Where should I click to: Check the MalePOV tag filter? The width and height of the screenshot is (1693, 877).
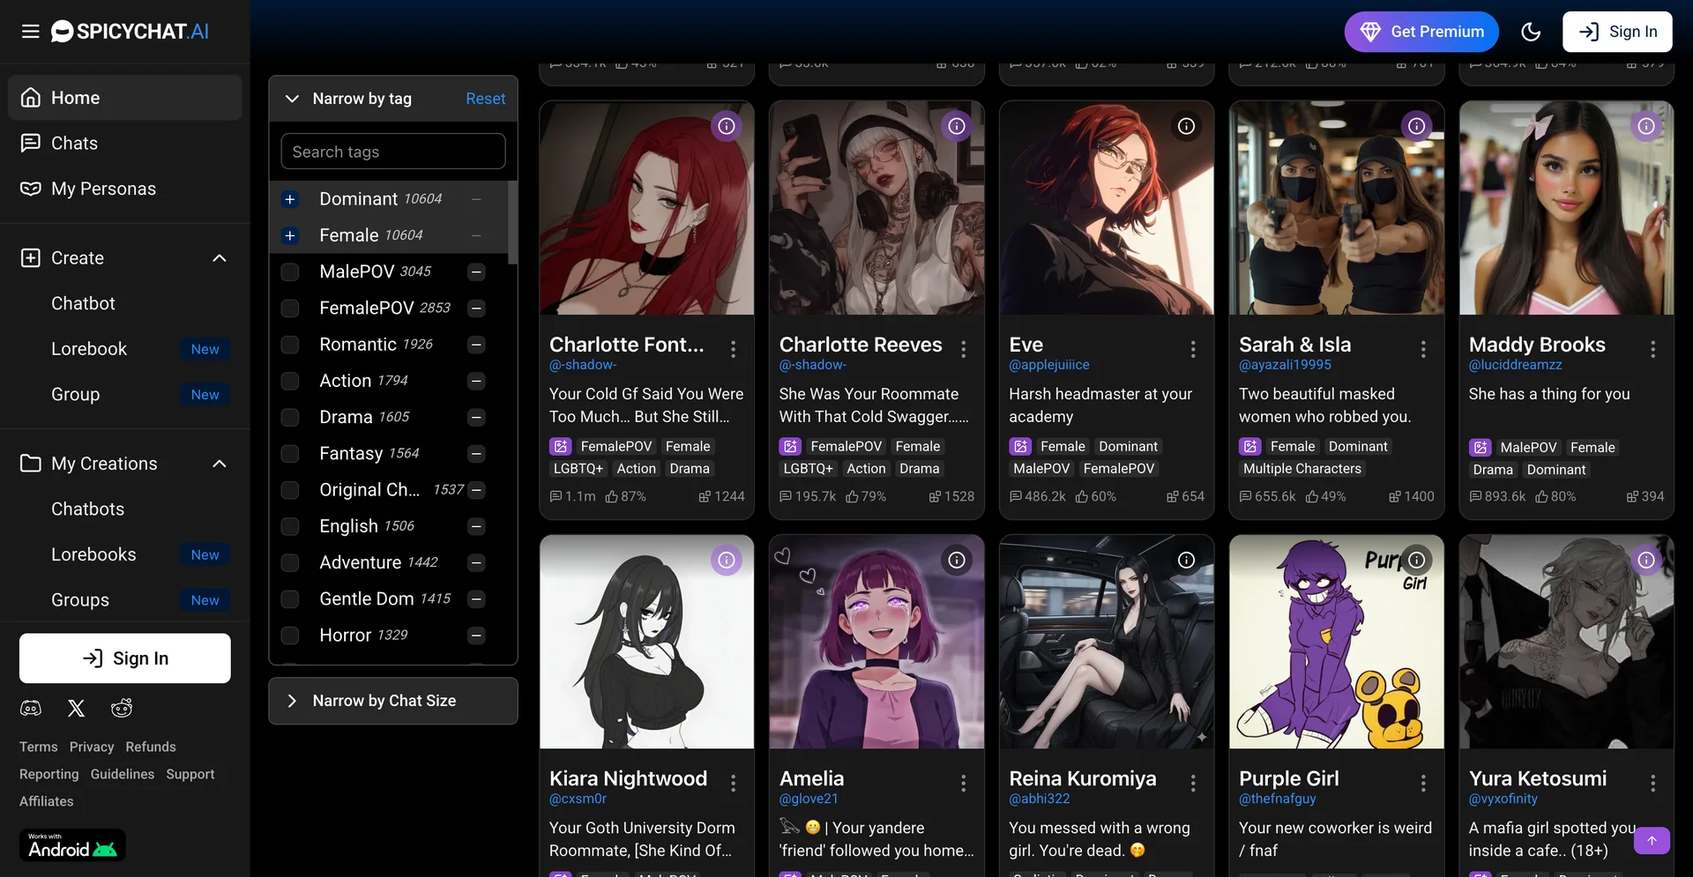pyautogui.click(x=290, y=271)
